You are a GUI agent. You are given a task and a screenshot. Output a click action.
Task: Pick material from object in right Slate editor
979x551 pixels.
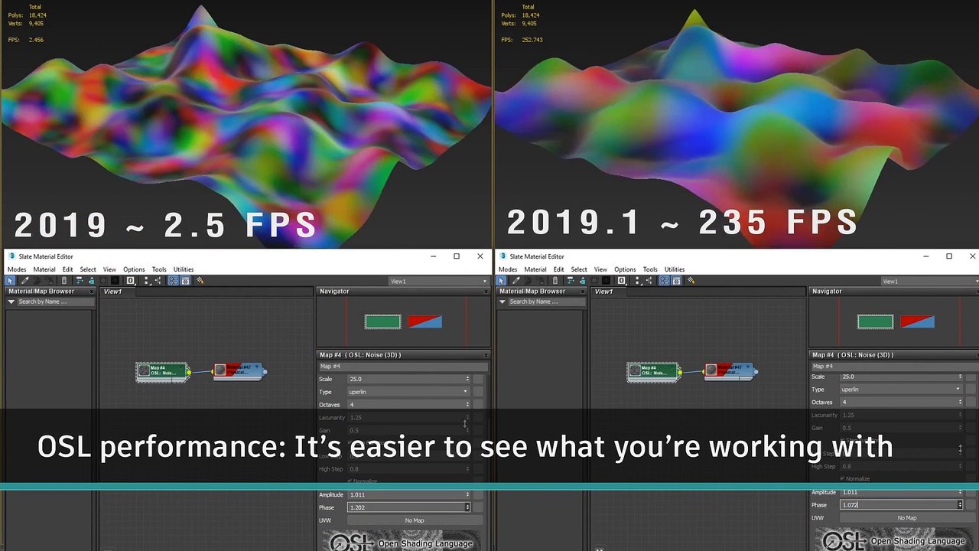(516, 281)
